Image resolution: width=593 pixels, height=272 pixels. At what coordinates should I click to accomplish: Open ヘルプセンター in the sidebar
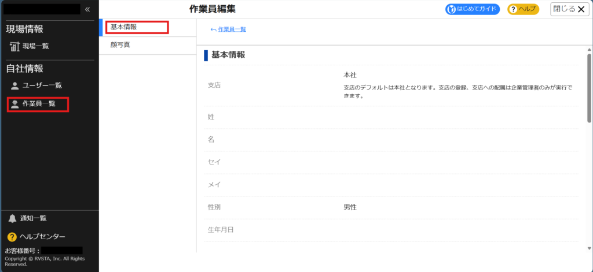point(42,237)
